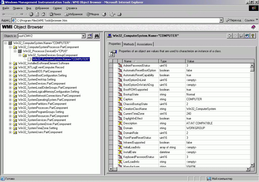Click IE Stop toolbar icon
Image resolution: width=259 pixels, height=182 pixels.
click(x=31, y=14)
